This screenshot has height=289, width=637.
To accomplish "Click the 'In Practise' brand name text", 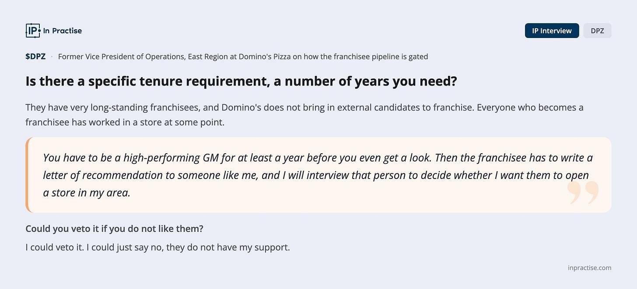I will tap(62, 31).
